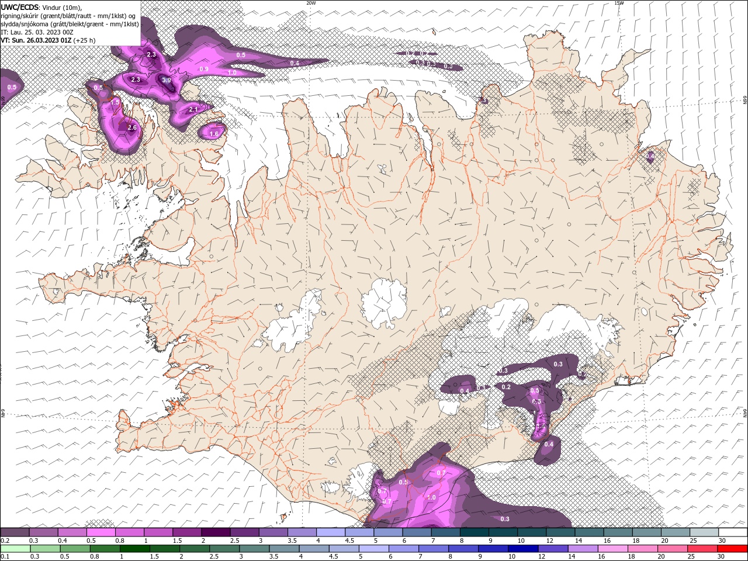The image size is (748, 561).
Task: Click the violet lower legend swatch labeled 14
Action: click(x=582, y=549)
